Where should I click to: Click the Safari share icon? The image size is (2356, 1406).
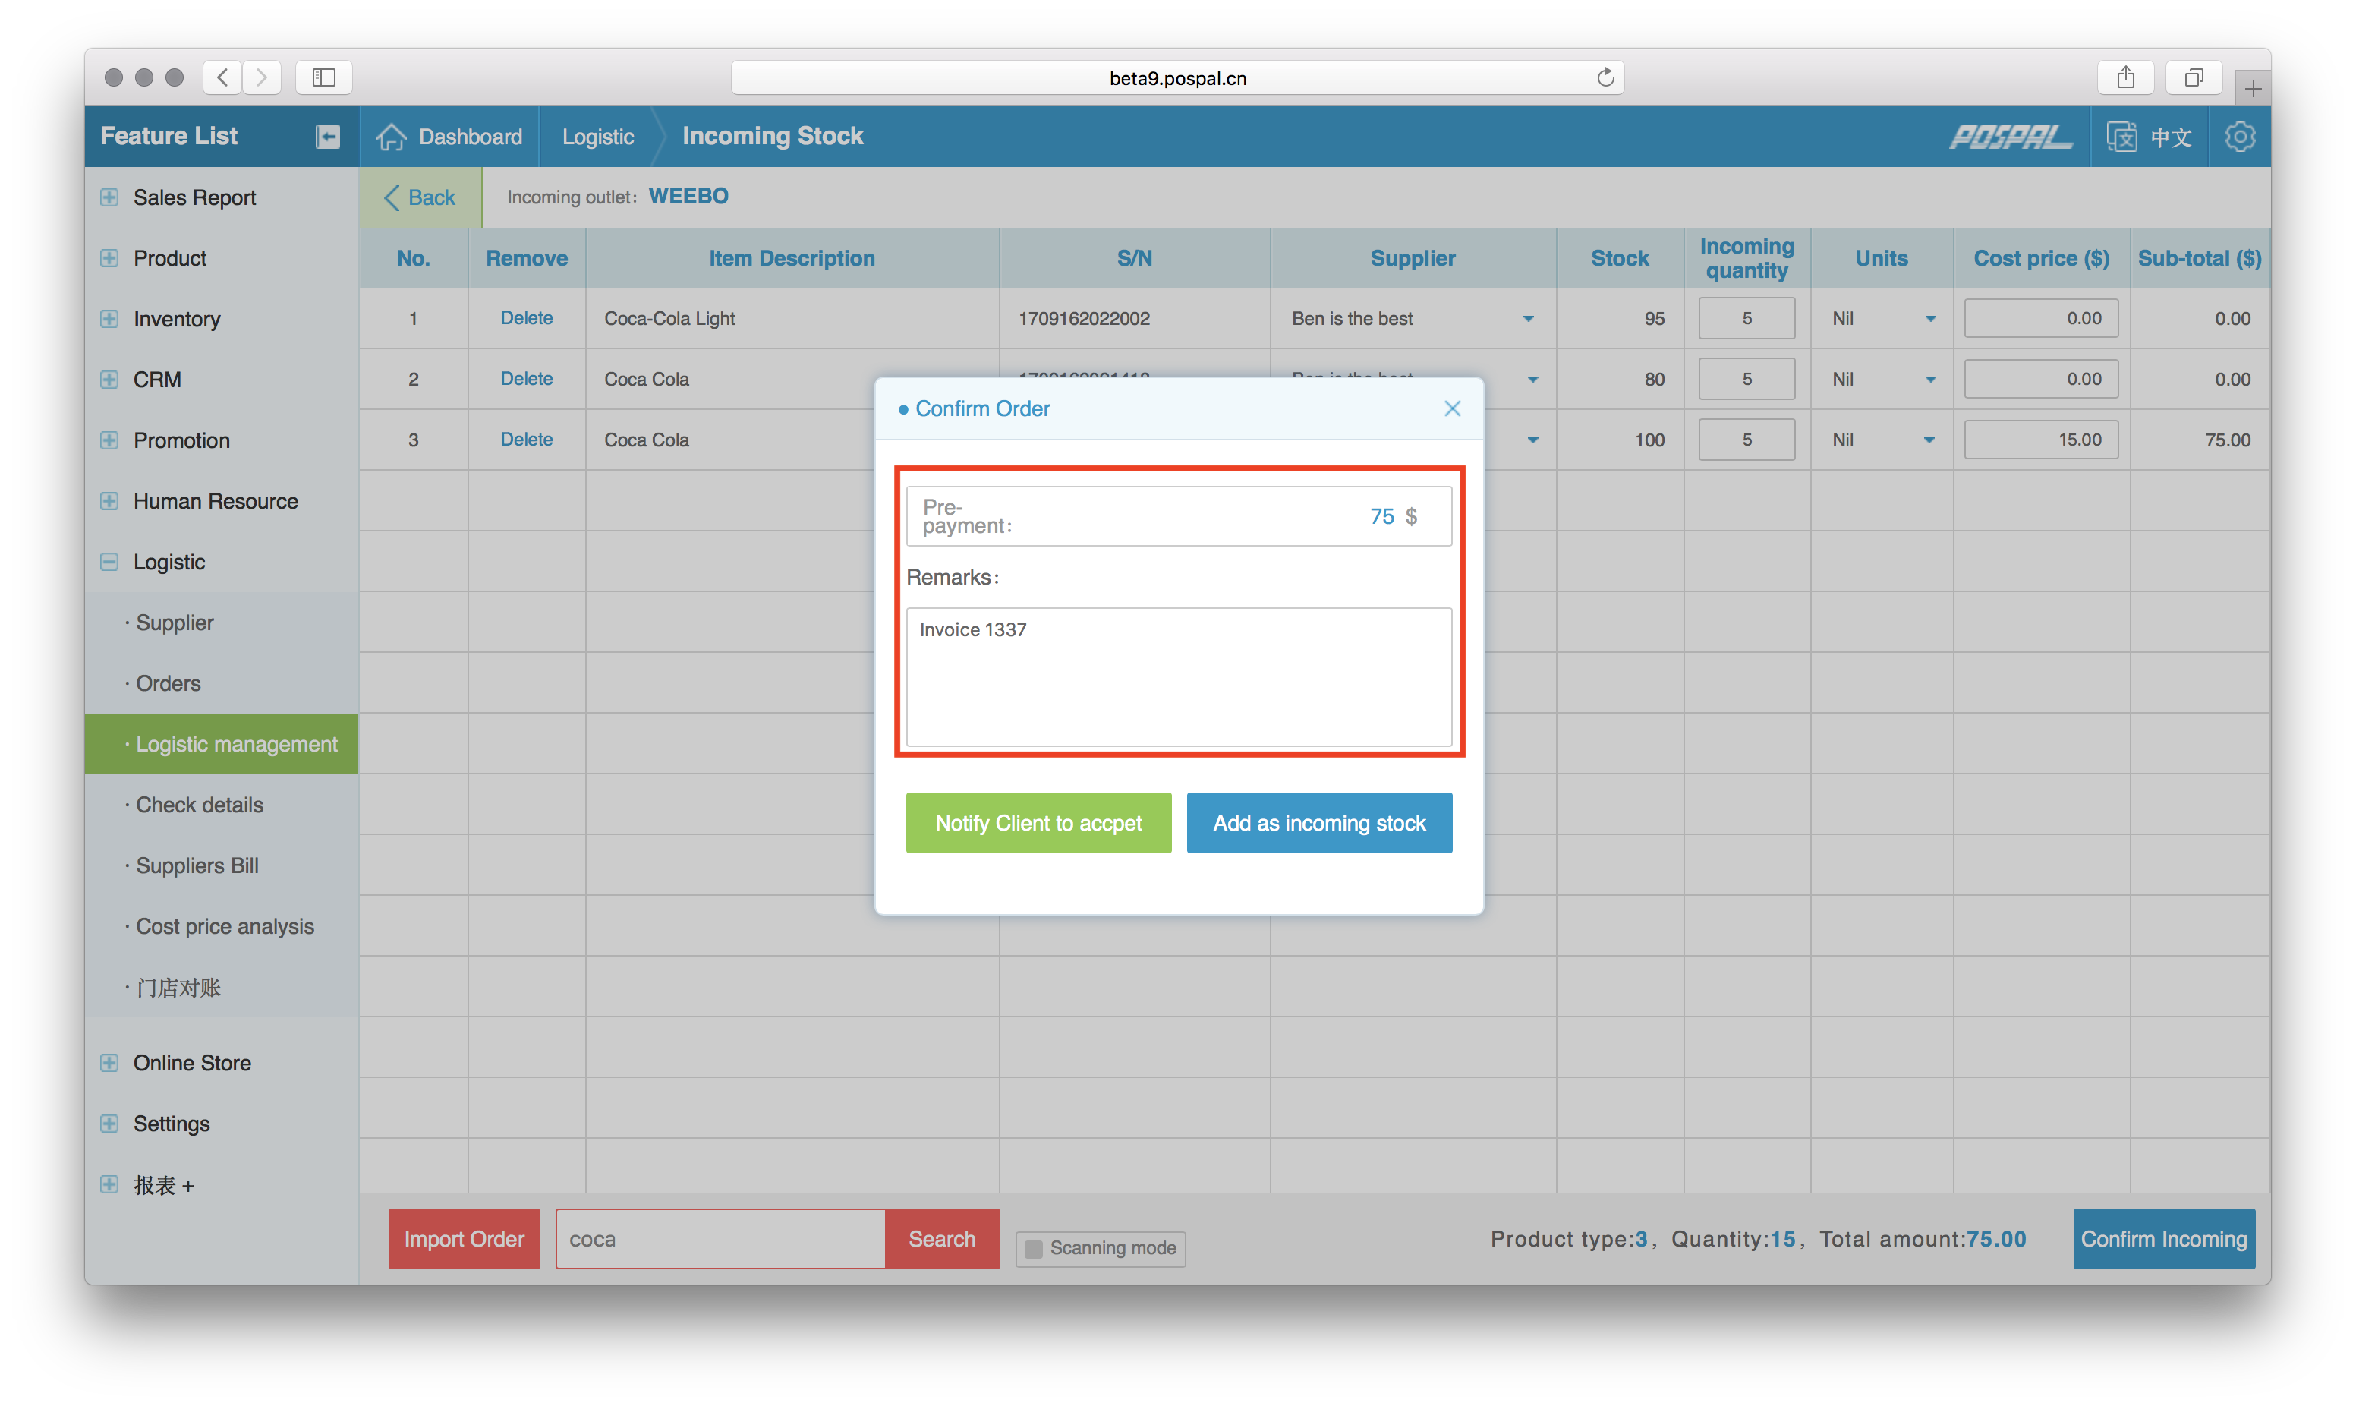pyautogui.click(x=2126, y=77)
